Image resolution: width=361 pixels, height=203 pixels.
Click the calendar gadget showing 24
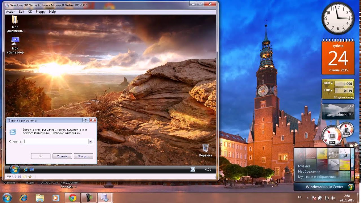click(338, 57)
